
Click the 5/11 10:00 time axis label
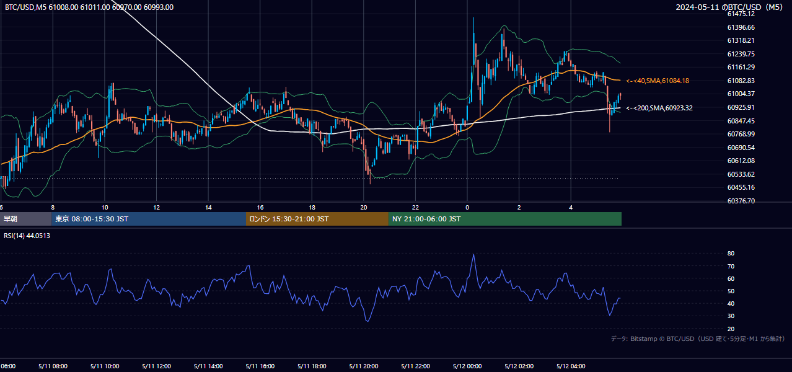tap(104, 366)
